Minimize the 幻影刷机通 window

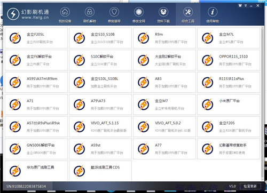[x=251, y=6]
